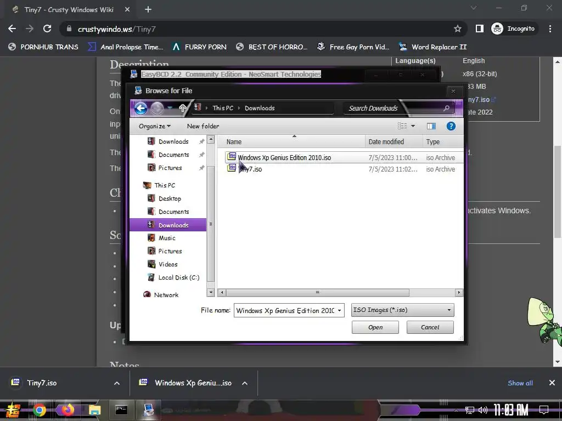The width and height of the screenshot is (562, 421).
Task: Go up one folder level with Up arrow
Action: tap(182, 108)
